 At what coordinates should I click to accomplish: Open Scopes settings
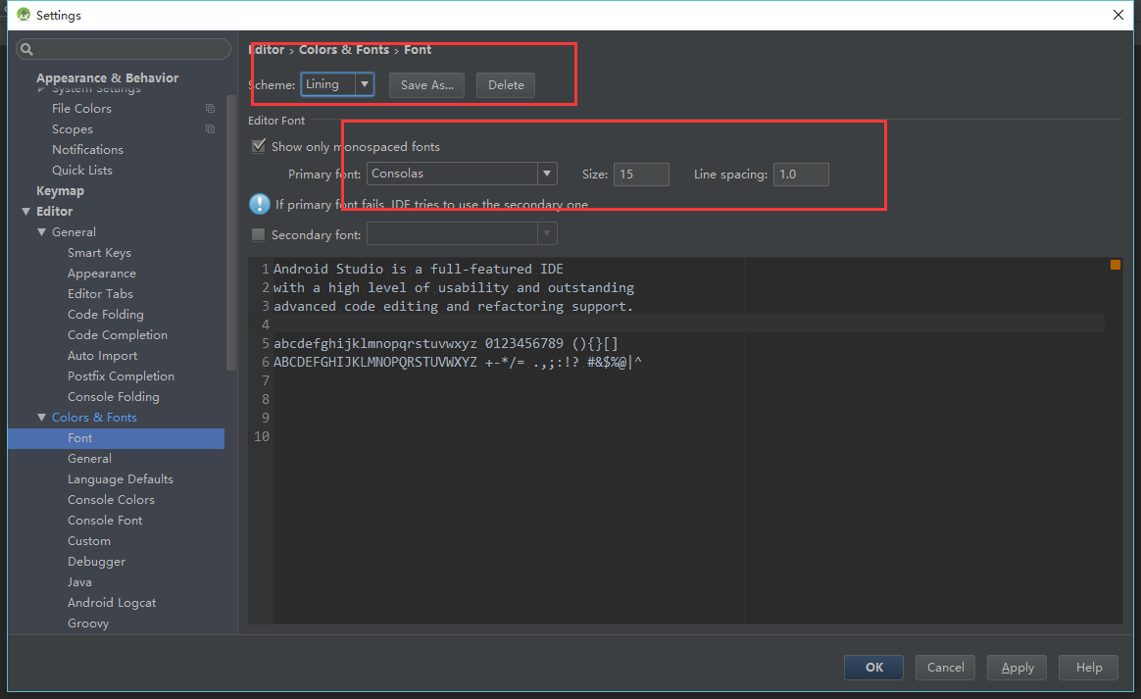click(x=72, y=128)
